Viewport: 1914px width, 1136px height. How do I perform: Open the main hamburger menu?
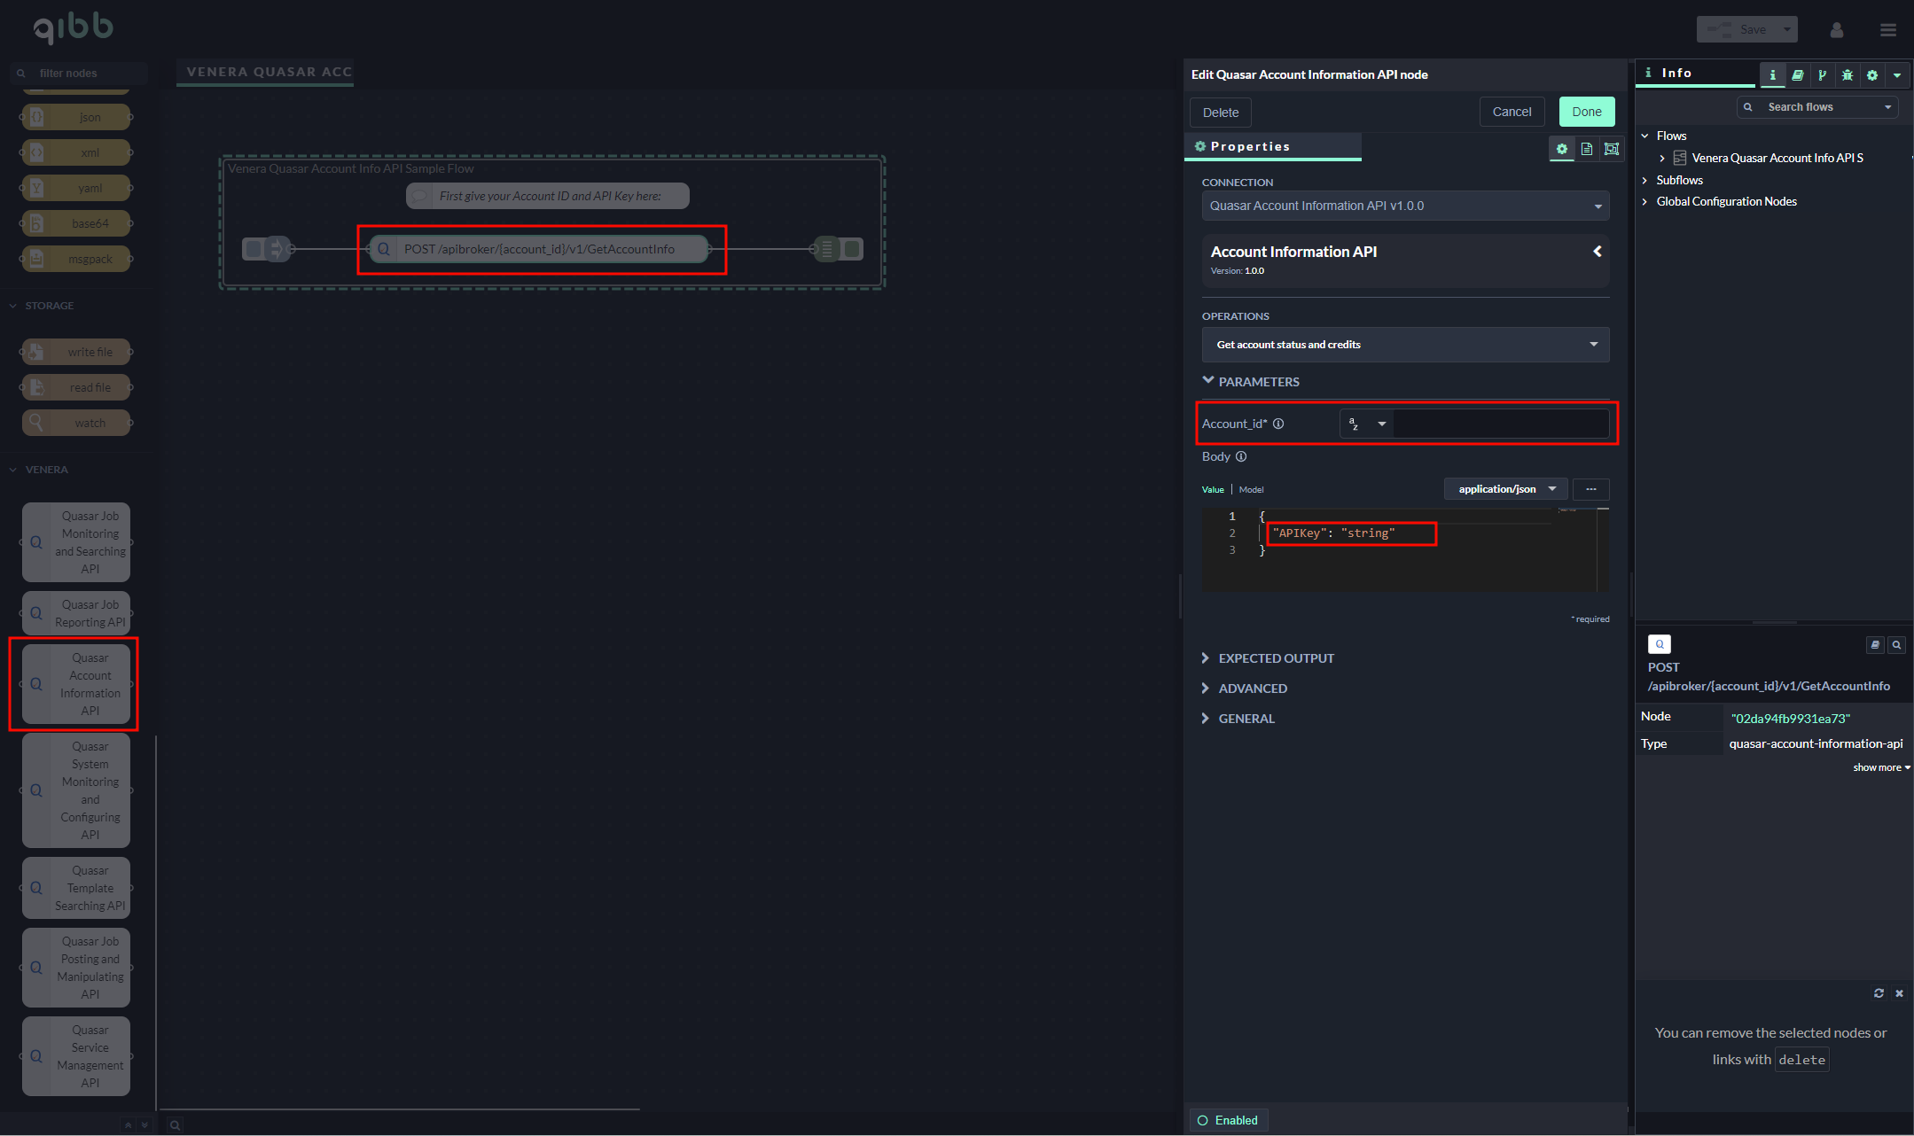(1887, 30)
